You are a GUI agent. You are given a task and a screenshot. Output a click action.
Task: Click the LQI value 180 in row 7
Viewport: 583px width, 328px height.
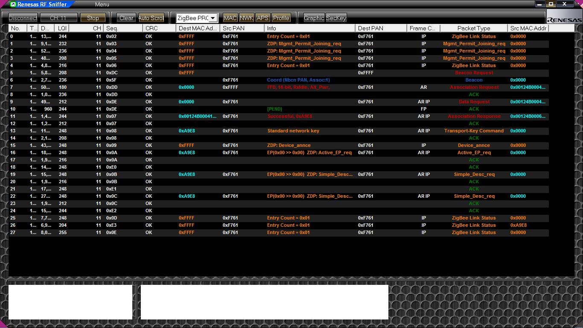coord(63,88)
